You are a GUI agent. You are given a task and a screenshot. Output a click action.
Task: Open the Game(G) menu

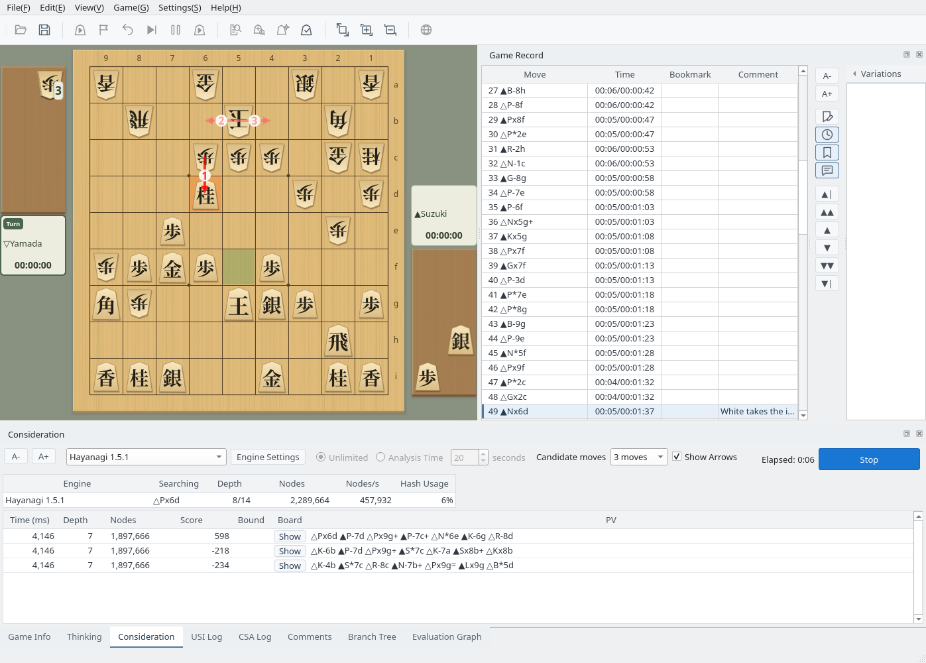[131, 8]
